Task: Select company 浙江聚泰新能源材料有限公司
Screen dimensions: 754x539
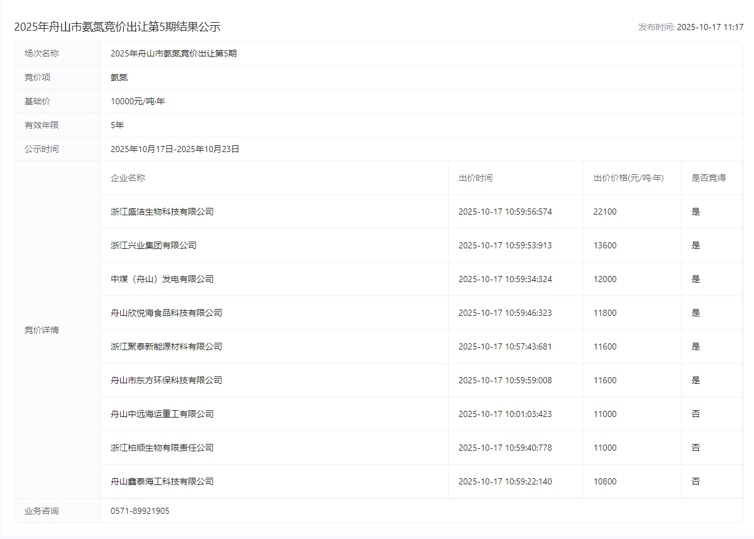Action: click(166, 346)
